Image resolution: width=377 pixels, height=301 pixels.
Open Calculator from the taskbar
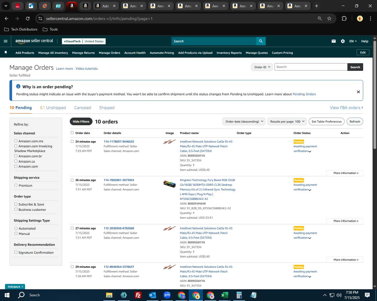pyautogui.click(x=239, y=295)
